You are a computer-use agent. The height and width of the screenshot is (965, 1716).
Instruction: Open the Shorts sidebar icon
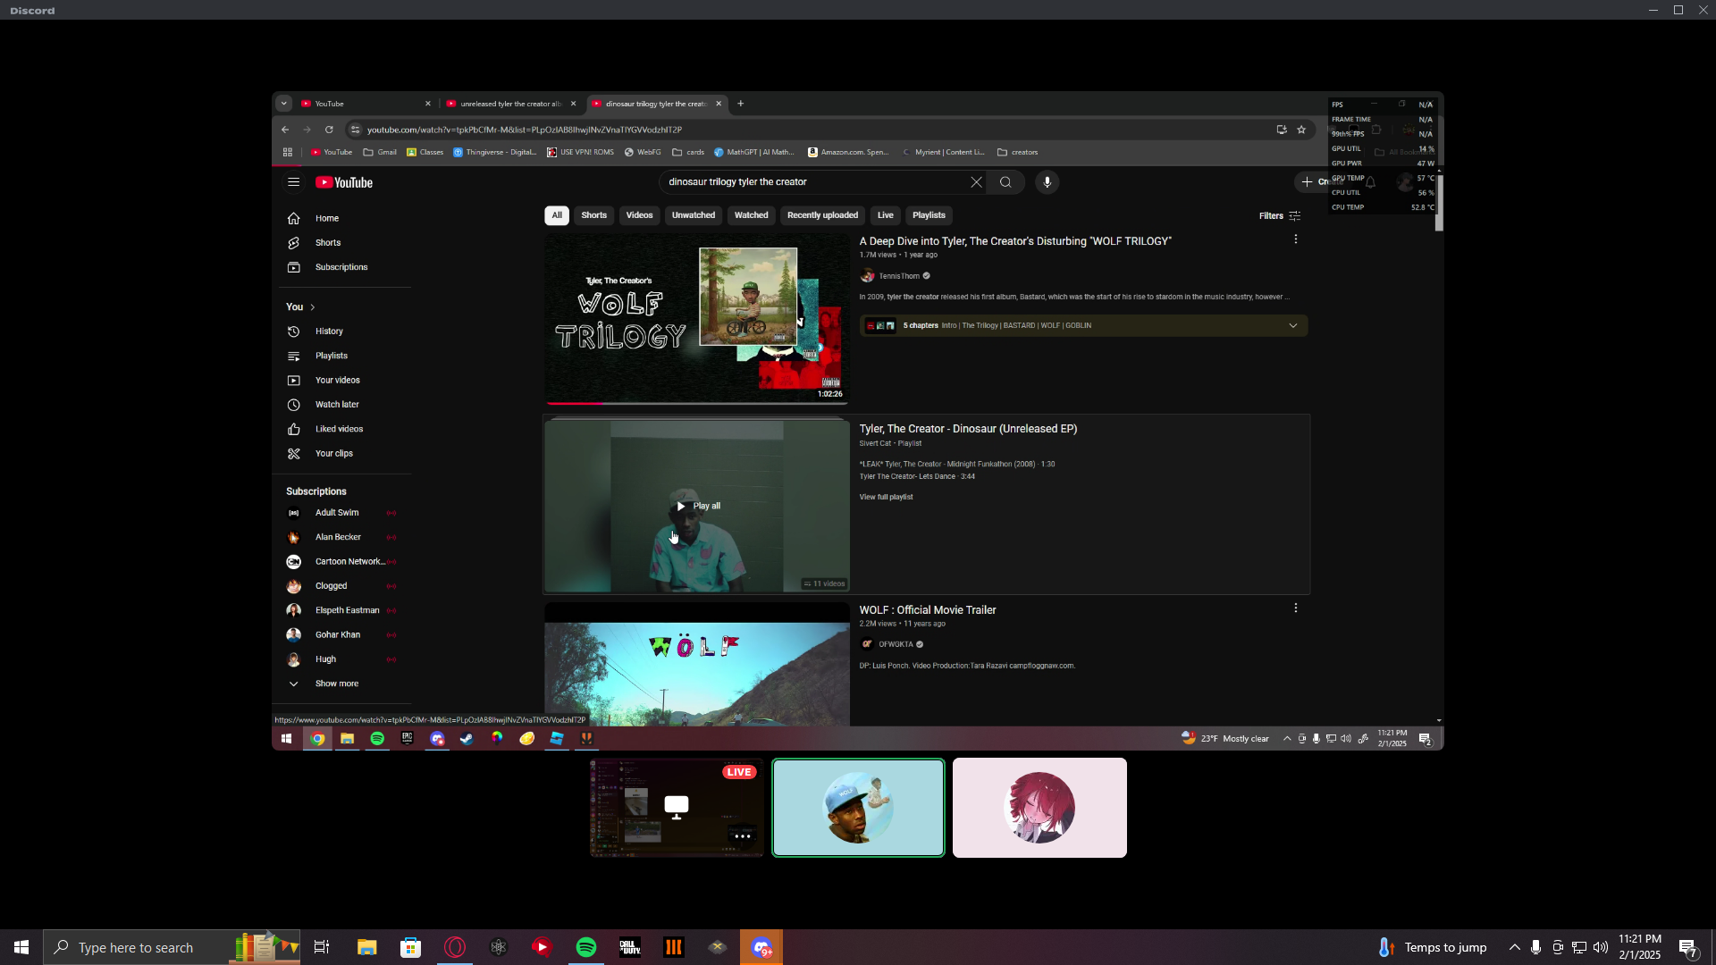(293, 243)
